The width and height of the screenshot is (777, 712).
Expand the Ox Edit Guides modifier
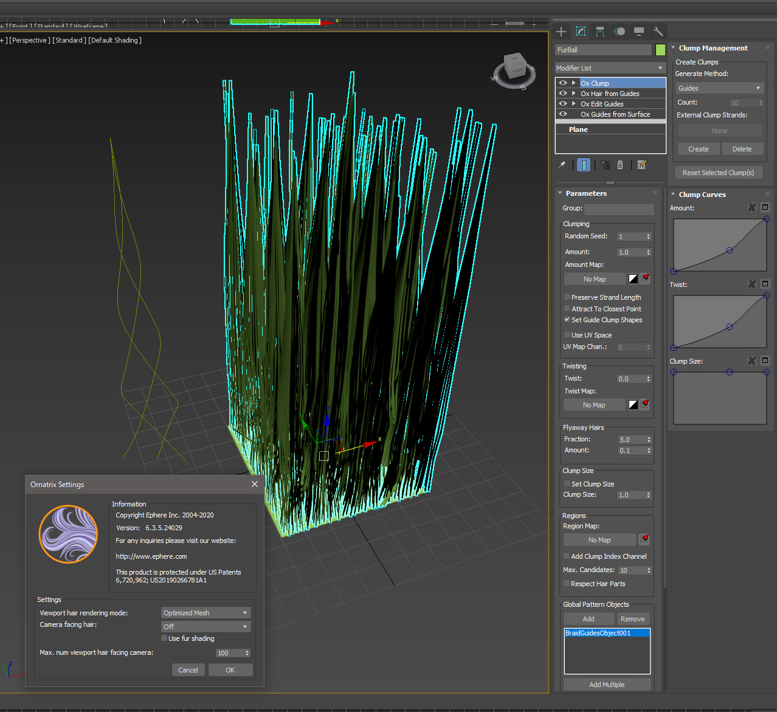[573, 104]
